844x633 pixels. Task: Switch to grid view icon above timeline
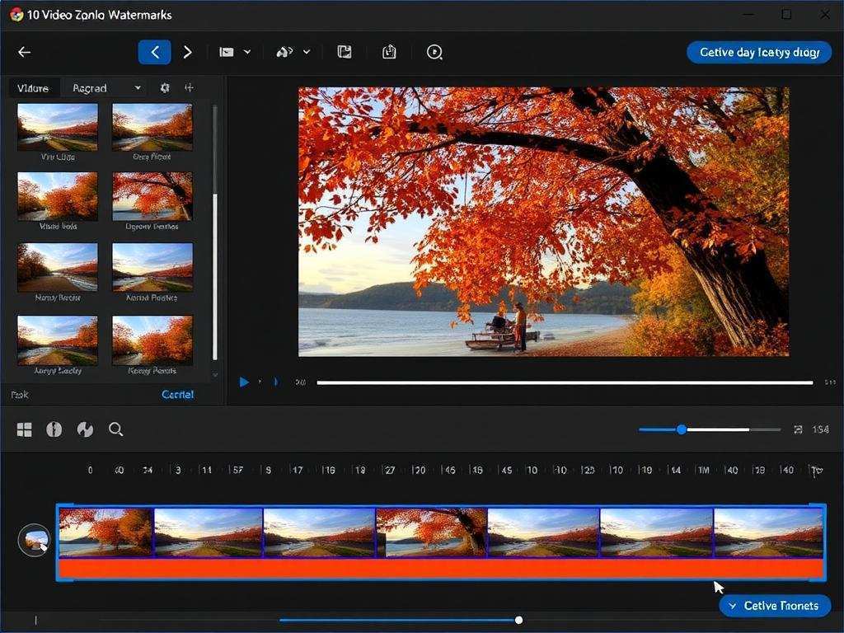[24, 429]
